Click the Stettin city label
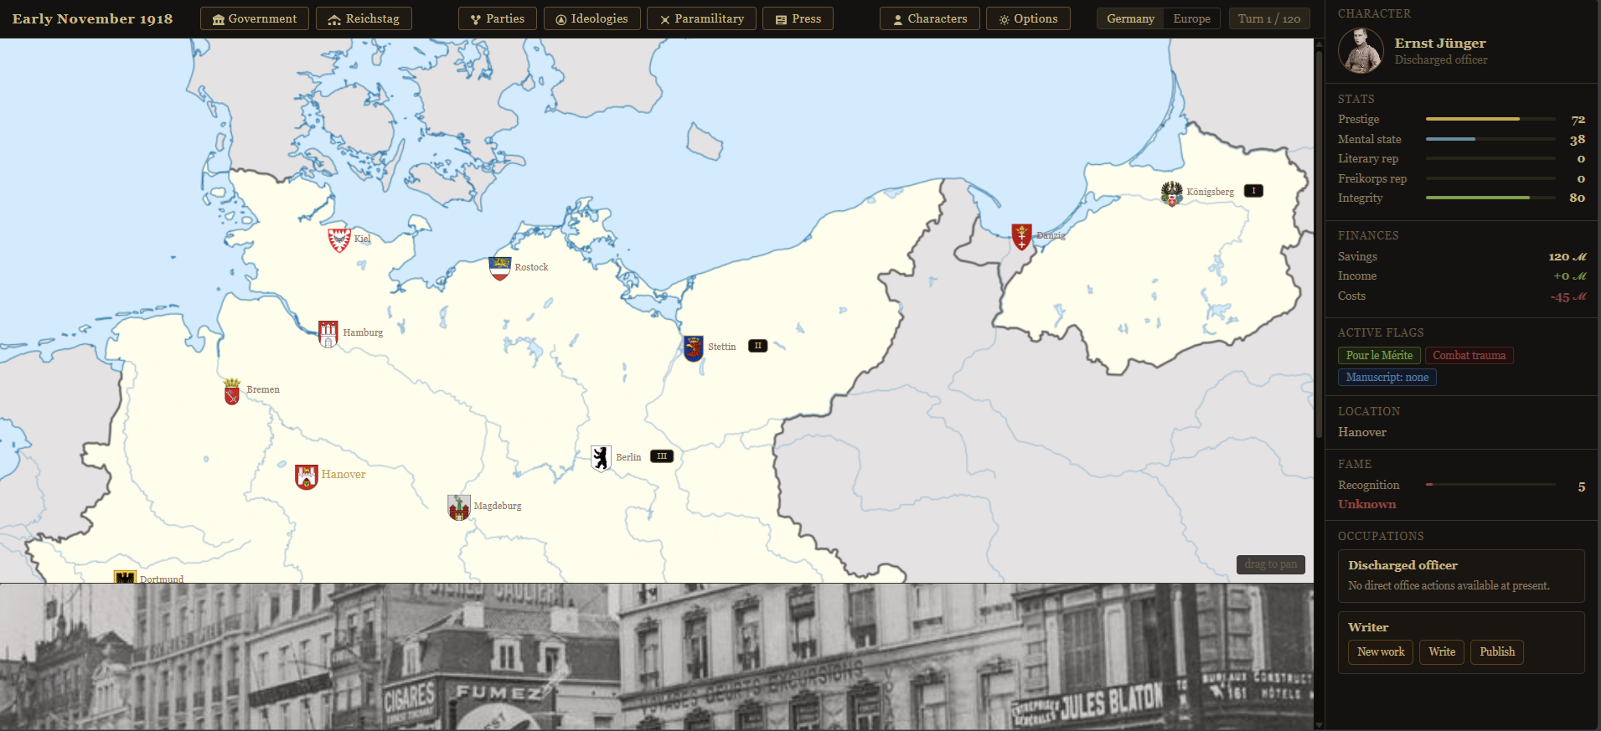This screenshot has height=731, width=1601. tap(722, 347)
